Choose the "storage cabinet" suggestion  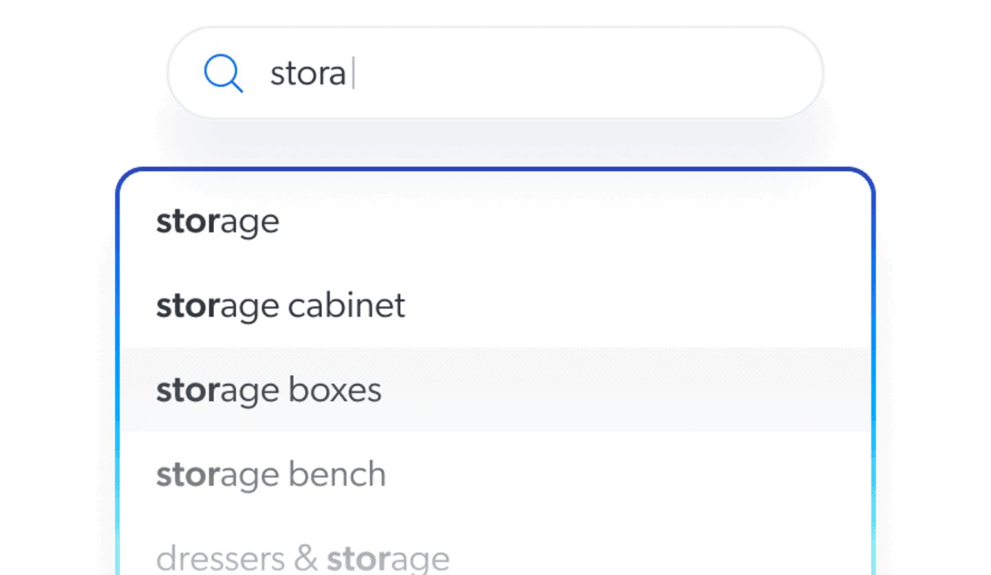coord(280,306)
